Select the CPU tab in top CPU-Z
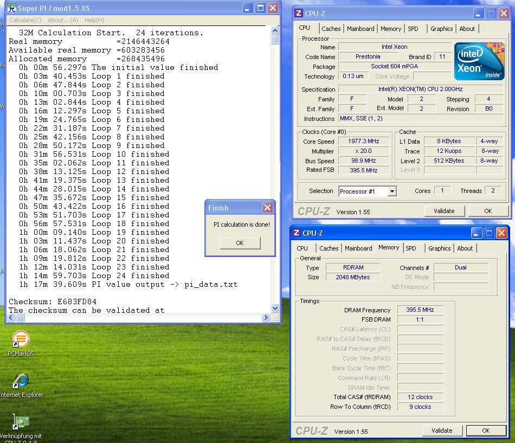This screenshot has width=515, height=443. [305, 28]
